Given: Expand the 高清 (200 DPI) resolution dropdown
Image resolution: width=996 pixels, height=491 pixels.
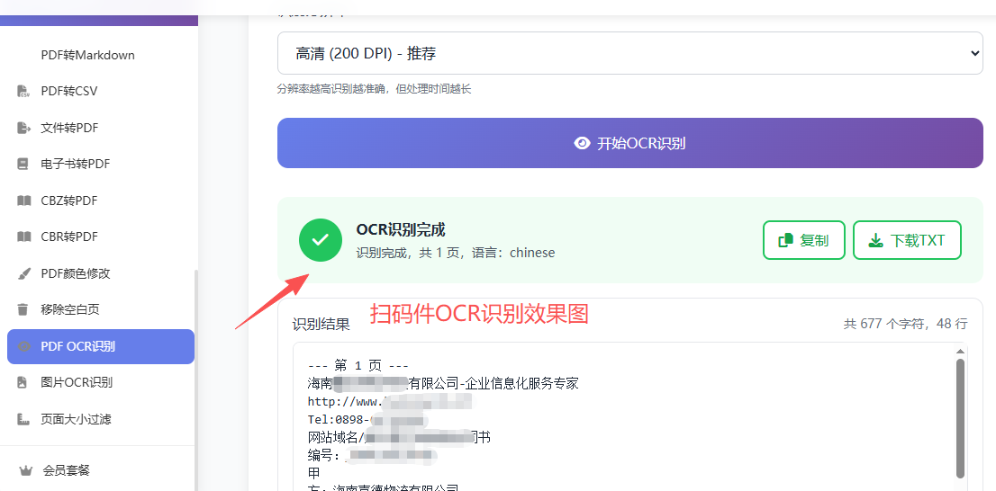Looking at the screenshot, I should (630, 53).
